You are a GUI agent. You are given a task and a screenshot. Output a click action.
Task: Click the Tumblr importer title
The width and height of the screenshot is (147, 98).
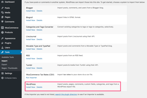[29, 65]
